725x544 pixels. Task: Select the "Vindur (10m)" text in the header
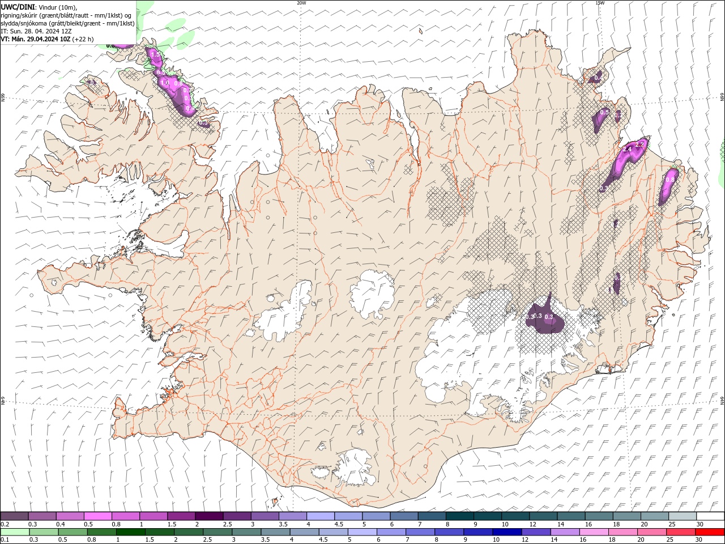click(x=56, y=7)
